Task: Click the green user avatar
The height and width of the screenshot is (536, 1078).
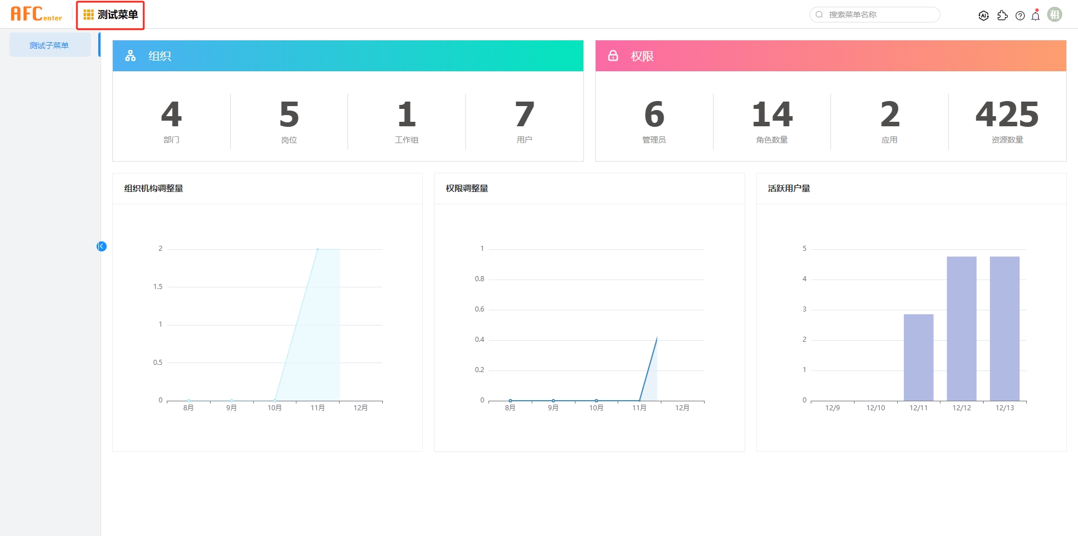Action: click(x=1055, y=15)
